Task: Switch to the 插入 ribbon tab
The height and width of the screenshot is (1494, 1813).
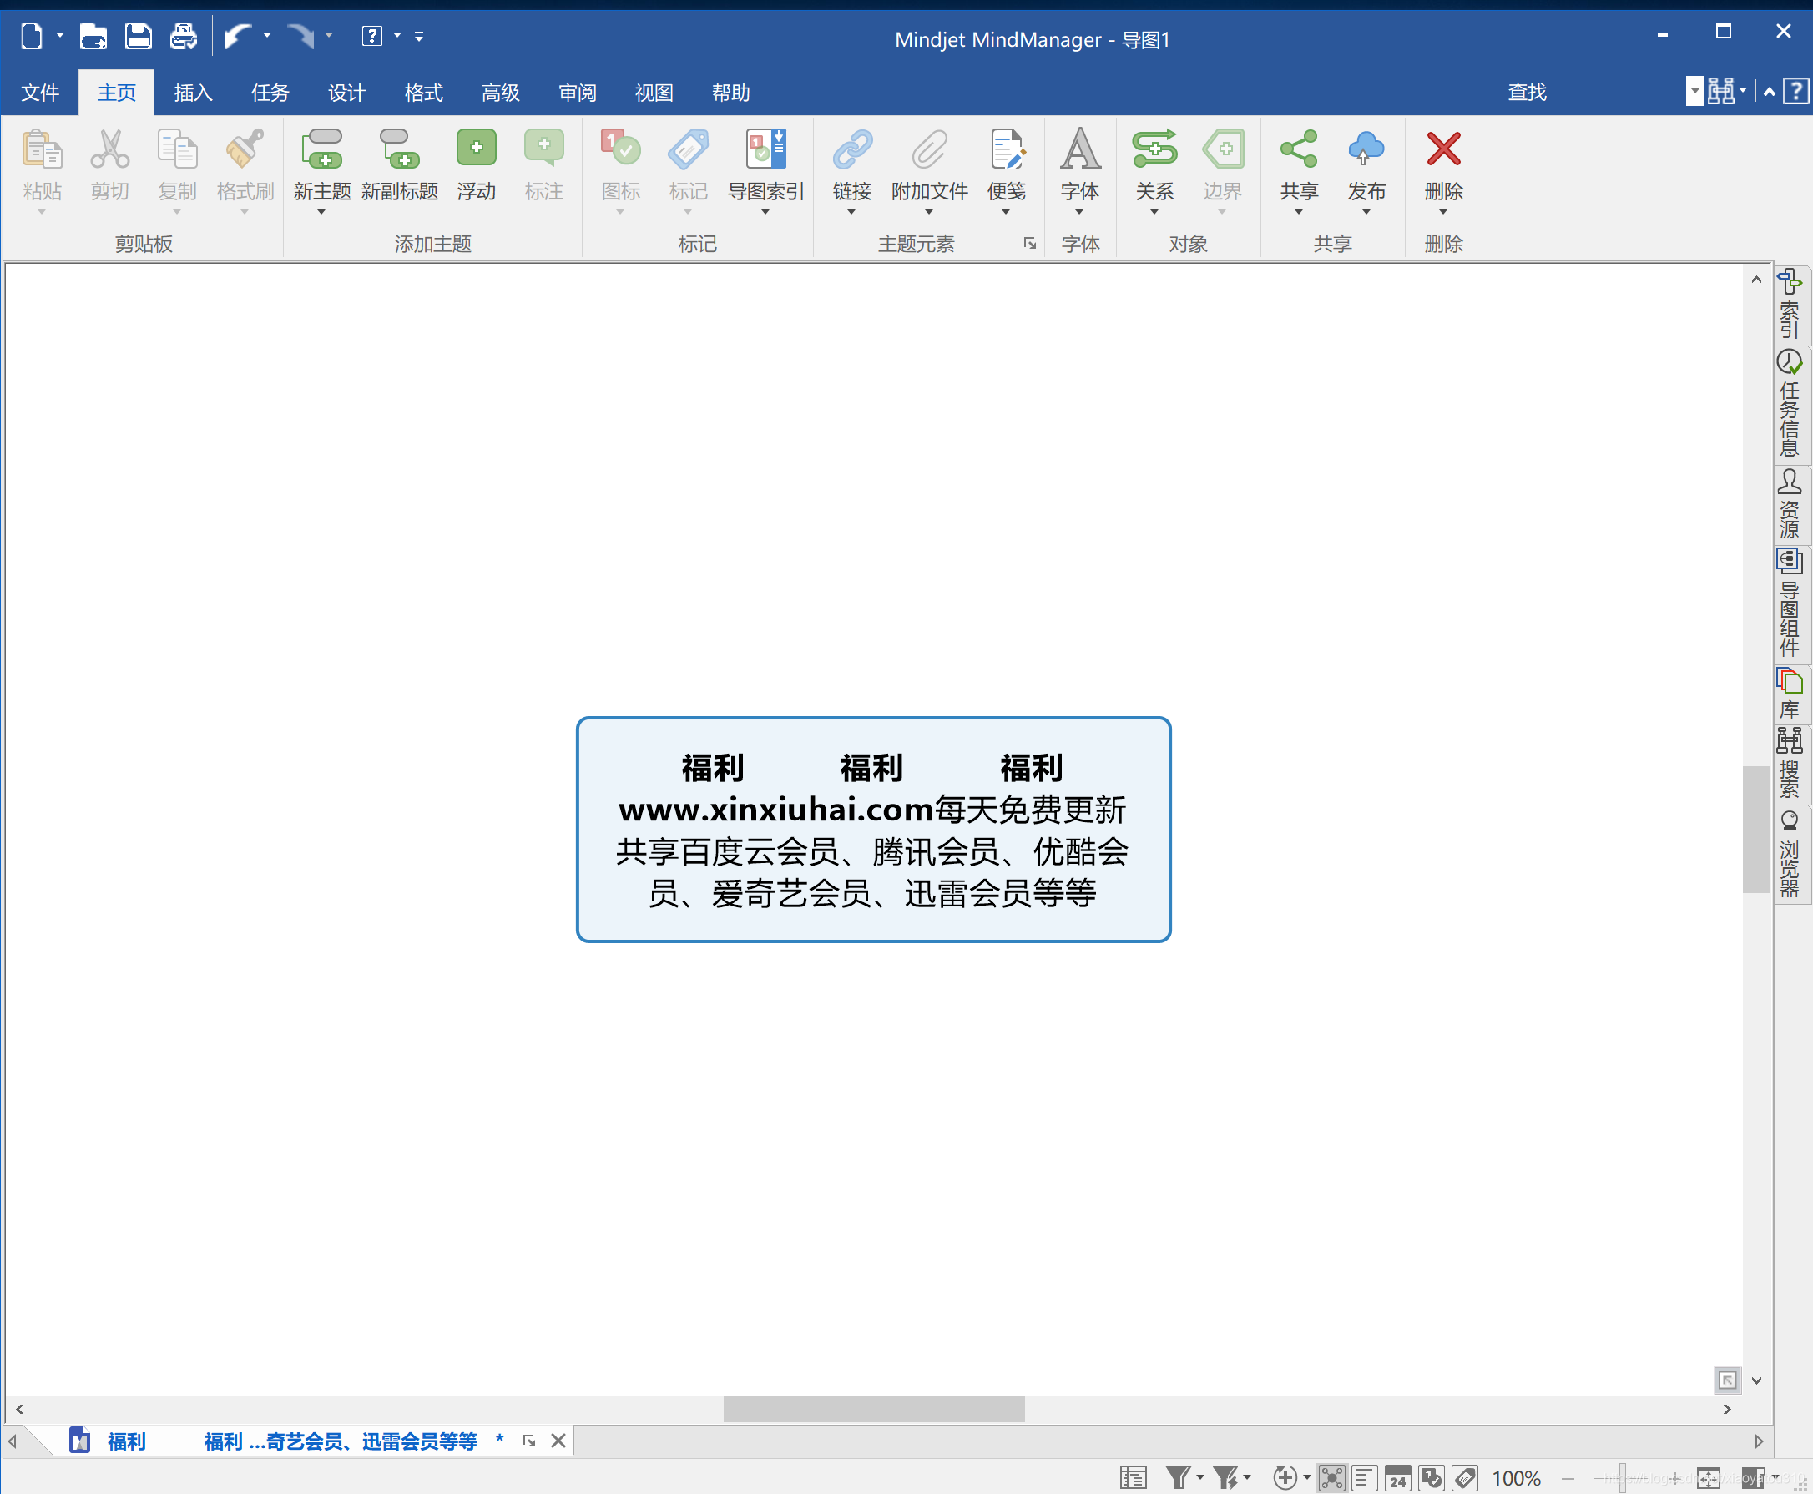Action: click(193, 92)
